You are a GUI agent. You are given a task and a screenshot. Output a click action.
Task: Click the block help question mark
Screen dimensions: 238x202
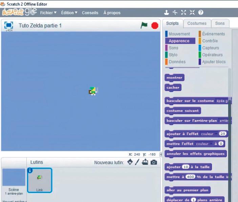[201, 13]
